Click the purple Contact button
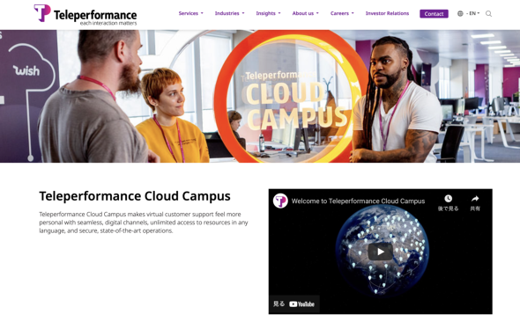 pos(434,14)
